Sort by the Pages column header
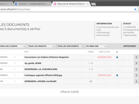The width and height of the screenshot is (139, 104). pyautogui.click(x=91, y=52)
